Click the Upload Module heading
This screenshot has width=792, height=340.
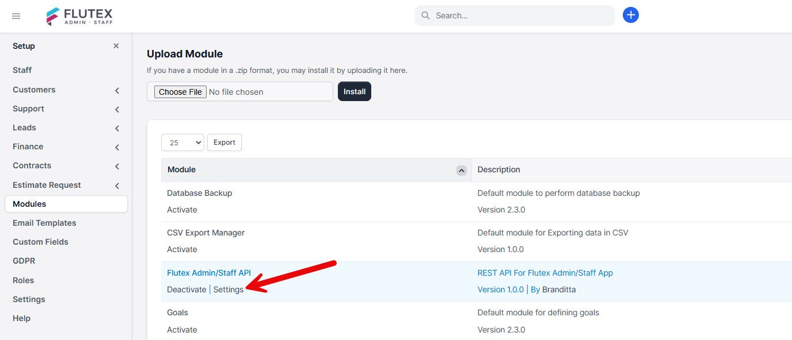tap(185, 54)
